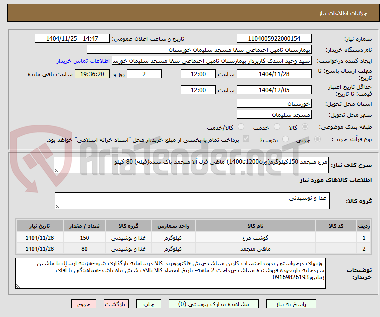
Task: Click date 1404/11/28 in گوشت مرغ row
Action: tap(40, 238)
